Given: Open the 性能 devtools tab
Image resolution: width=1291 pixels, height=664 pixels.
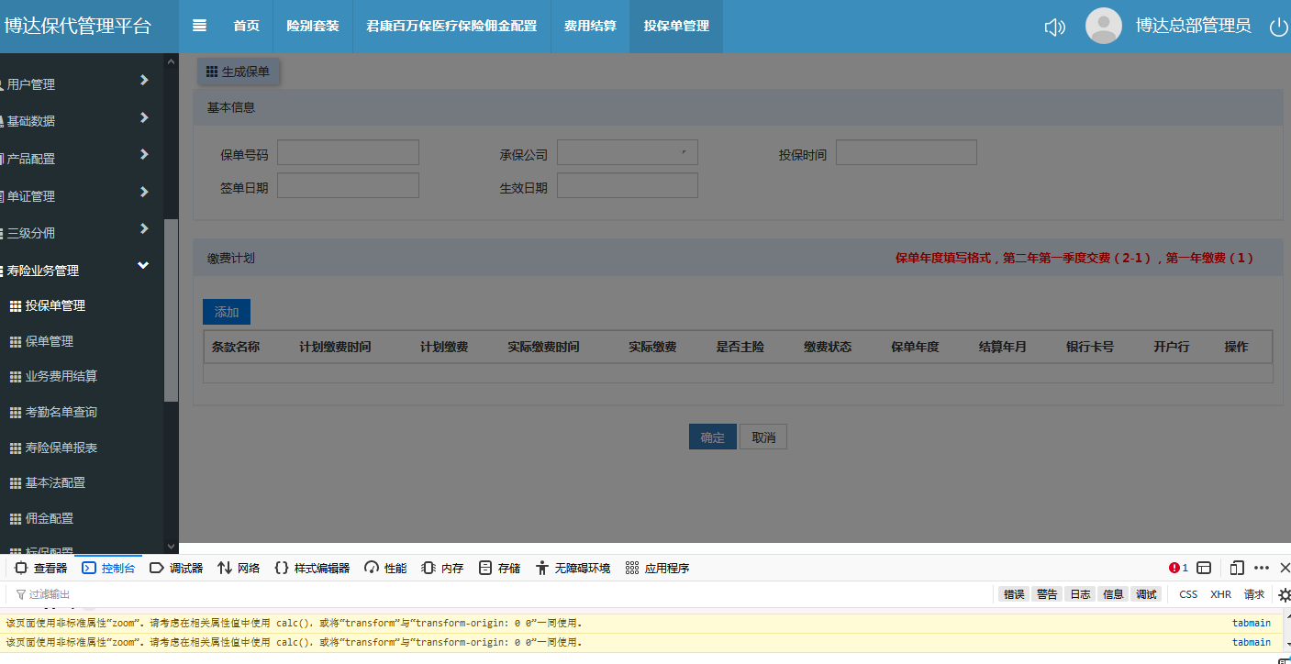Looking at the screenshot, I should coord(385,568).
